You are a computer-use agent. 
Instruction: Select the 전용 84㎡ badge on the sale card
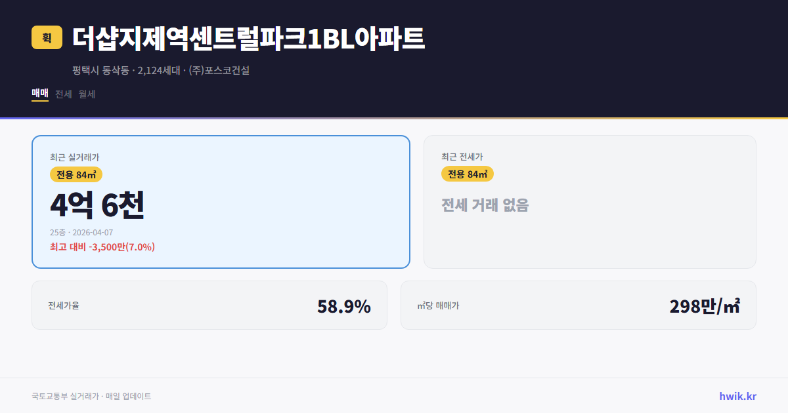point(76,174)
